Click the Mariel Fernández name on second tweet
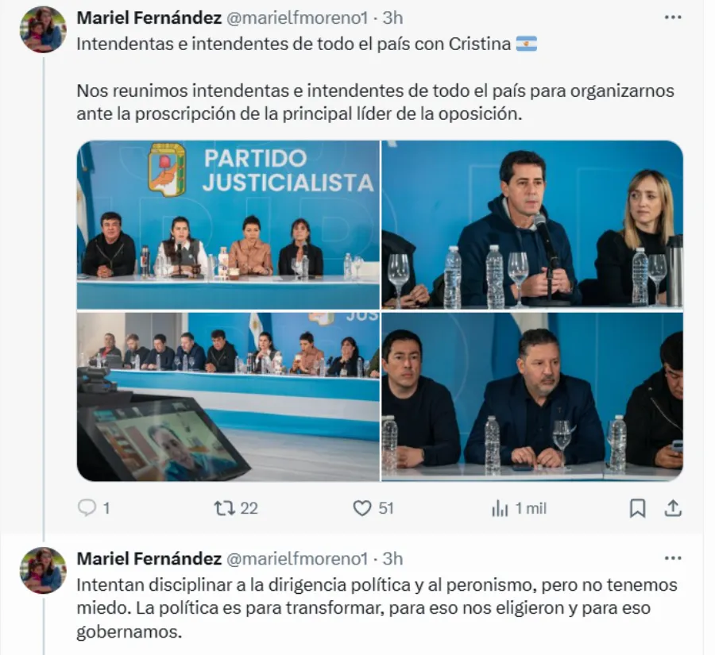Screen dimensions: 715x655 coord(149,558)
